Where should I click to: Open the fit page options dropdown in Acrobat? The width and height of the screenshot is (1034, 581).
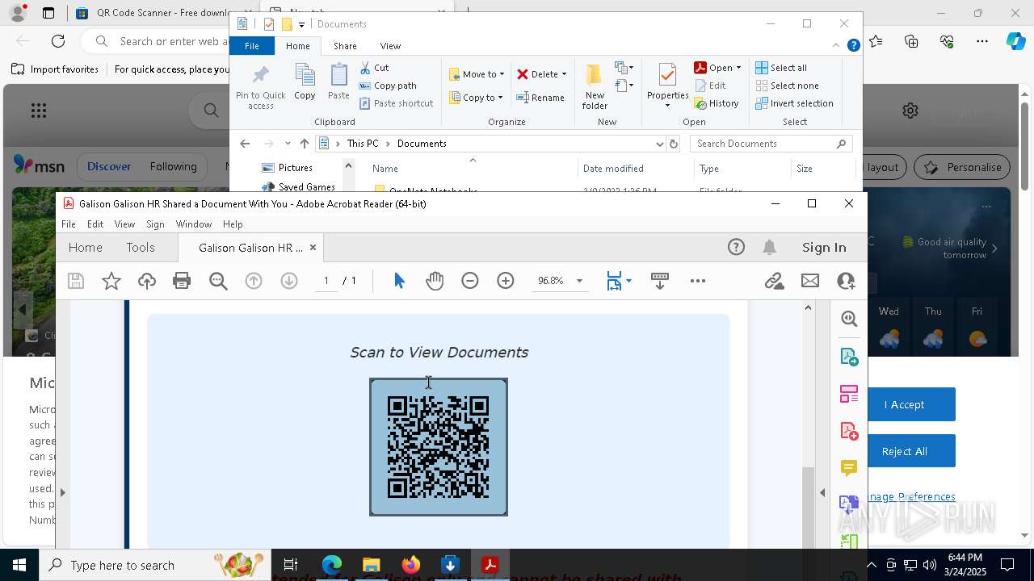tap(629, 281)
